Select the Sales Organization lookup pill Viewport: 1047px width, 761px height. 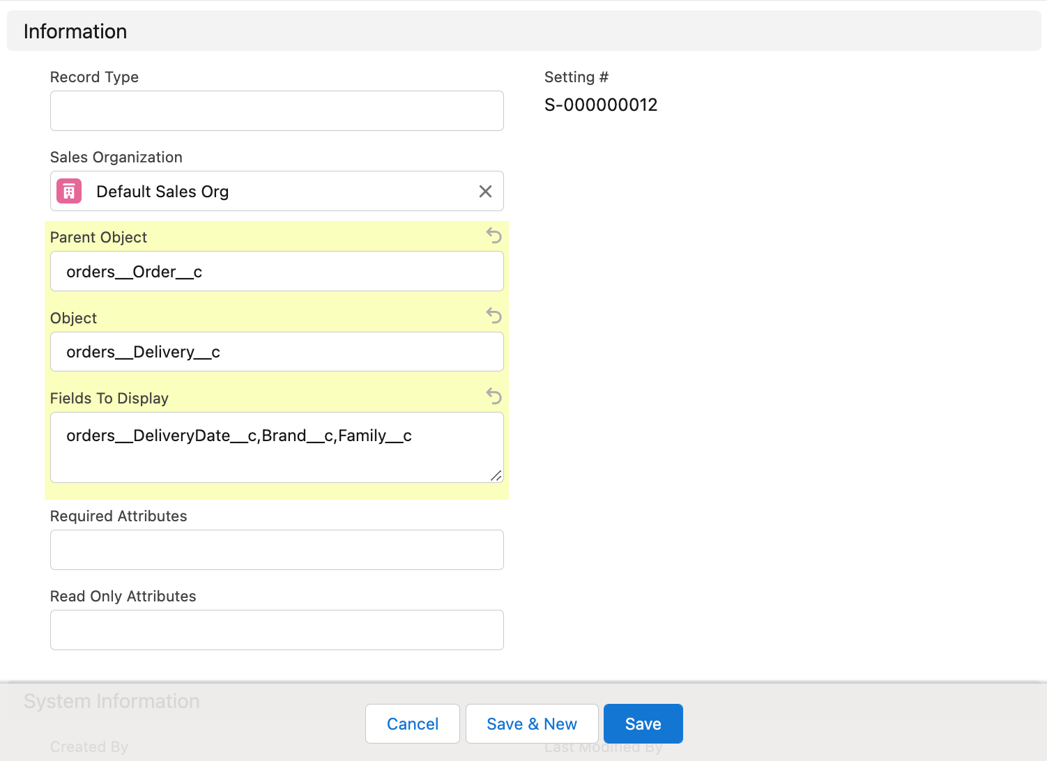tap(277, 190)
